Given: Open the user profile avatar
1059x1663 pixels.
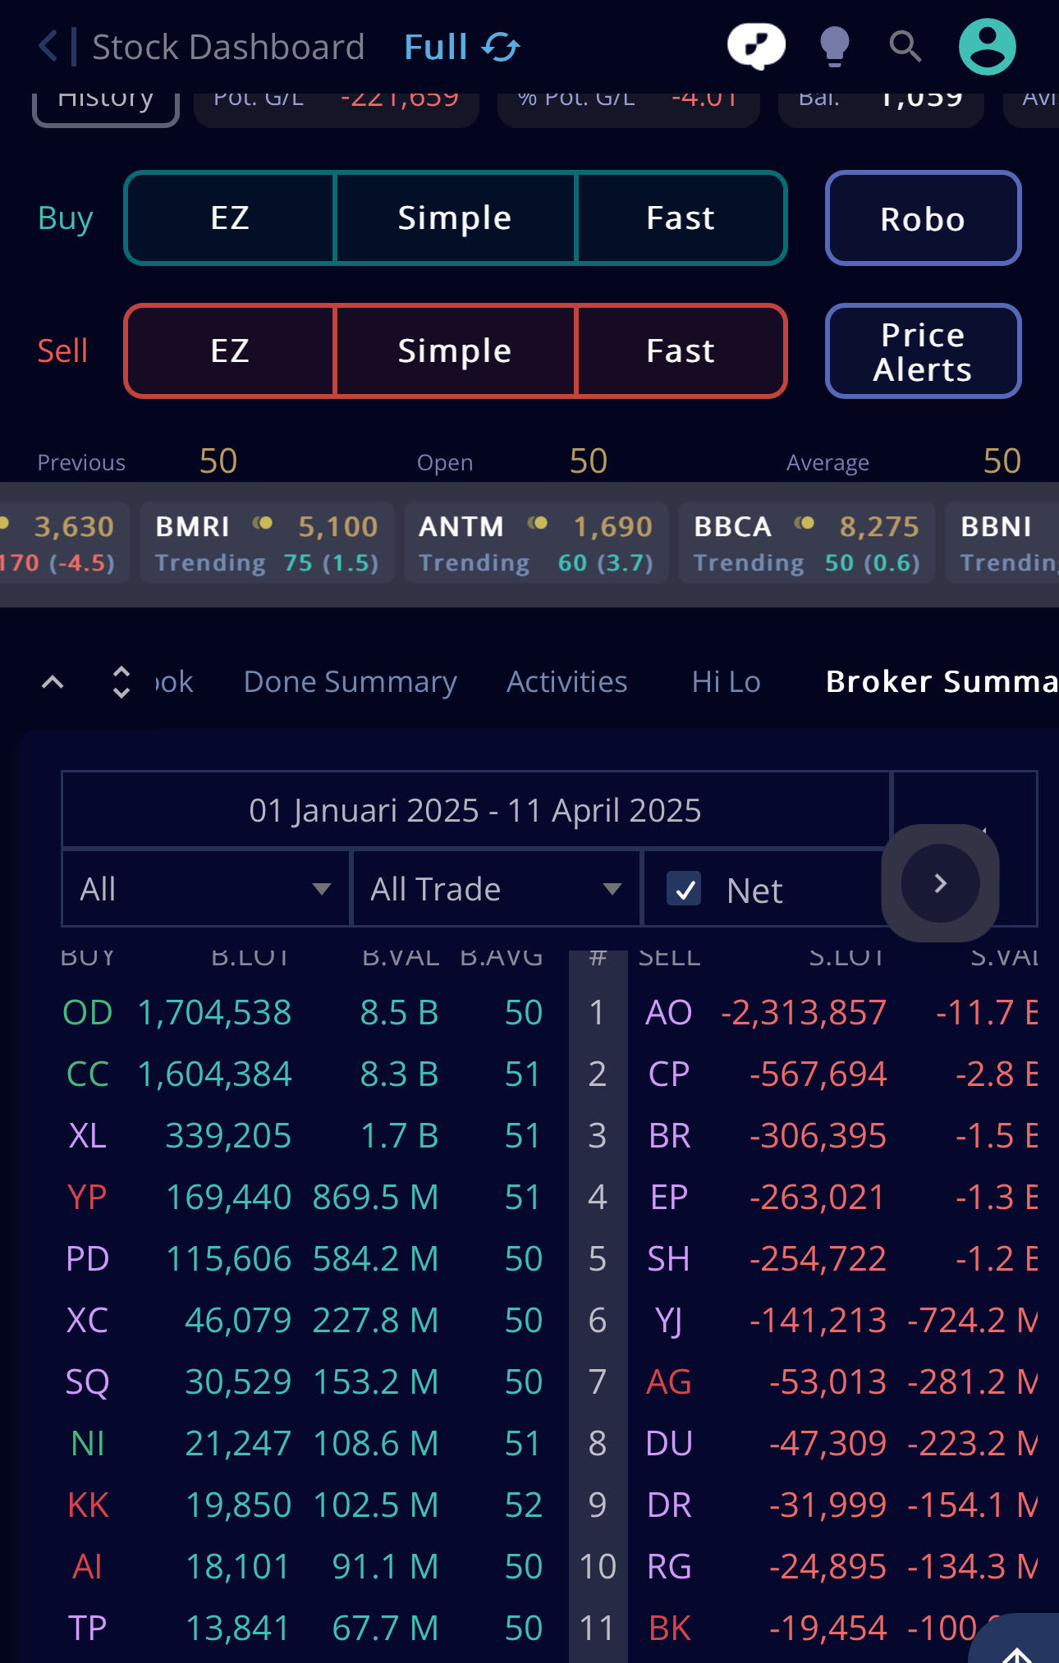Looking at the screenshot, I should point(987,47).
